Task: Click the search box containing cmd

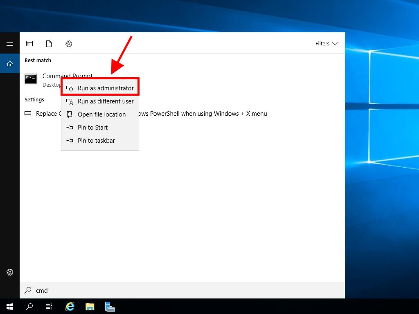Action: (182, 290)
